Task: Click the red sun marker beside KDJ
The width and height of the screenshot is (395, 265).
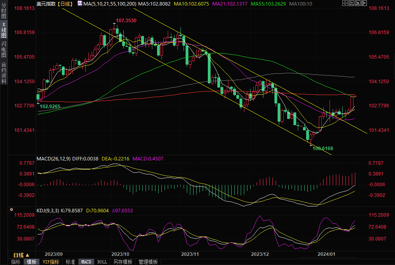Action: point(12,210)
